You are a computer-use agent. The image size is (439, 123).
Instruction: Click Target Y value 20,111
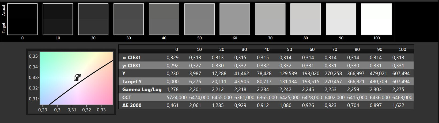(219, 81)
